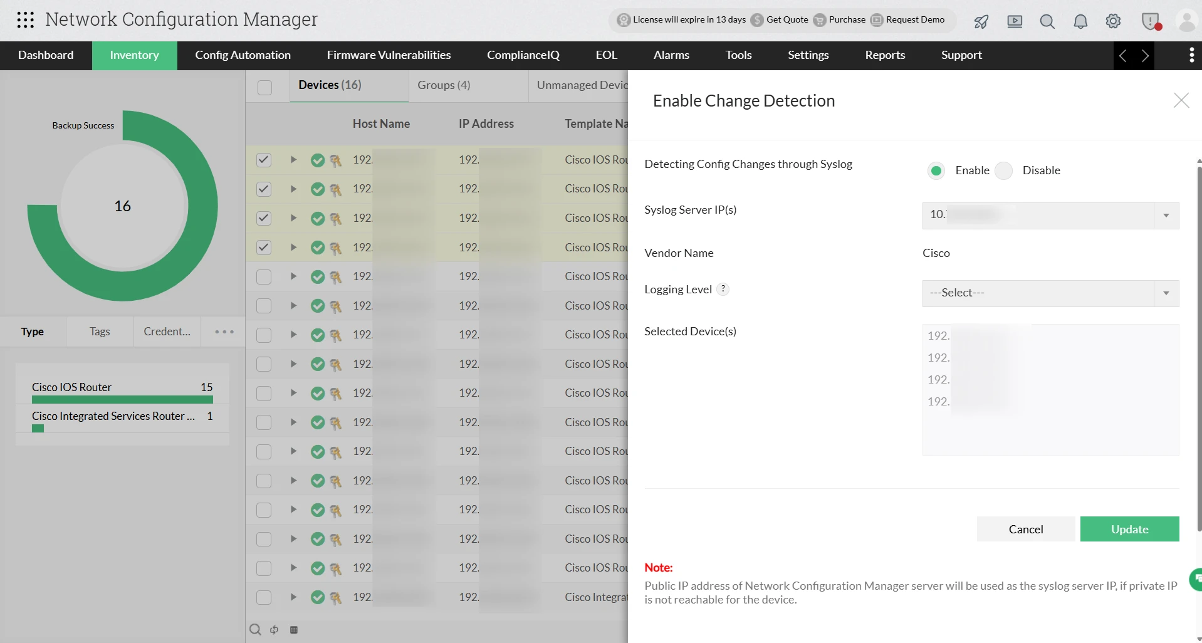Open the apps grid icon beside the title
Image resolution: width=1202 pixels, height=643 pixels.
[x=25, y=19]
